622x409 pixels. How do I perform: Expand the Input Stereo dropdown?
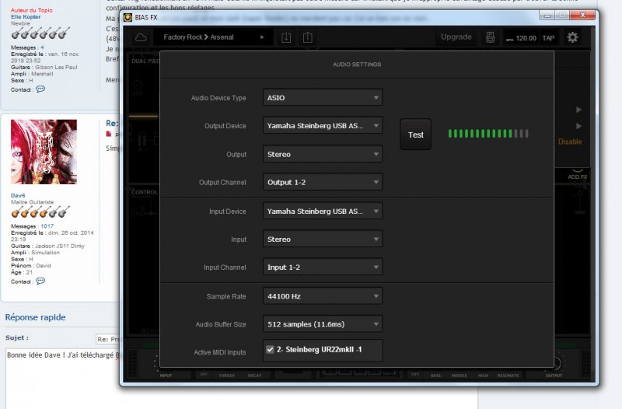click(x=323, y=239)
